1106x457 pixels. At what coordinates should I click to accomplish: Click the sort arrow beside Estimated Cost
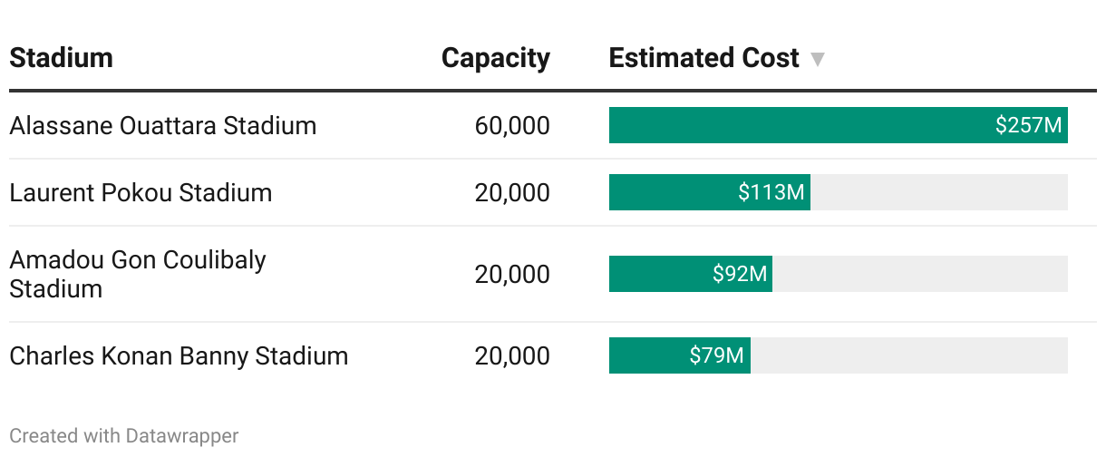pyautogui.click(x=818, y=60)
